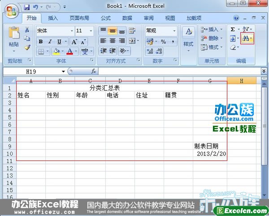Switch to the 页面布局 tab
This screenshot has height=216, width=269.
click(x=79, y=18)
